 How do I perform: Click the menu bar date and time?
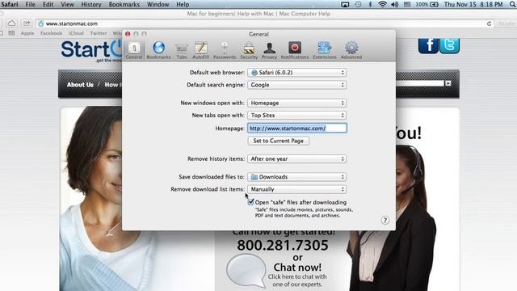coord(473,4)
